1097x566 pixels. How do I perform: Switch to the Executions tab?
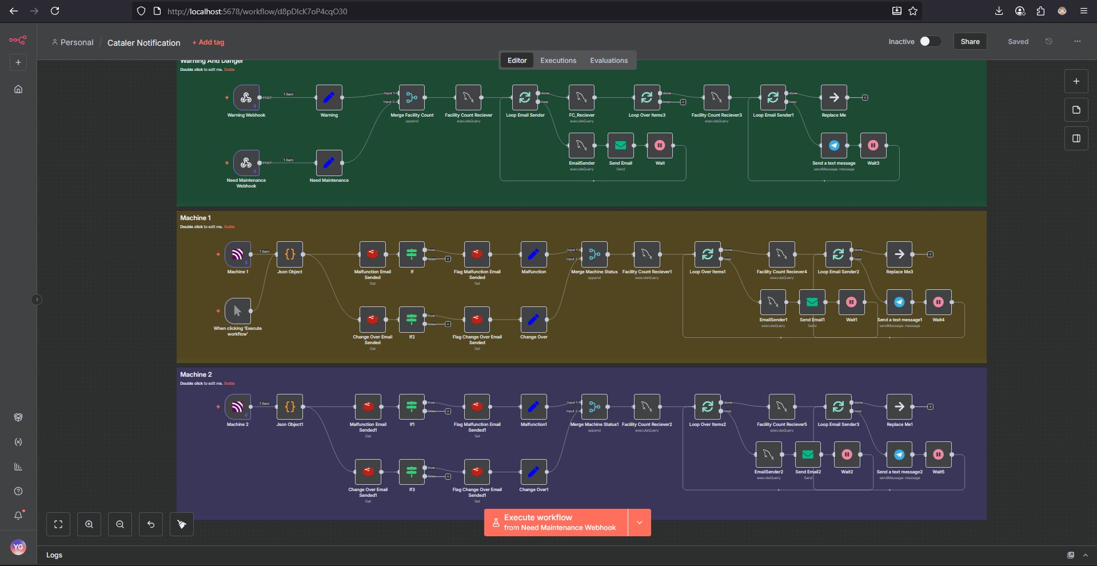[558, 61]
